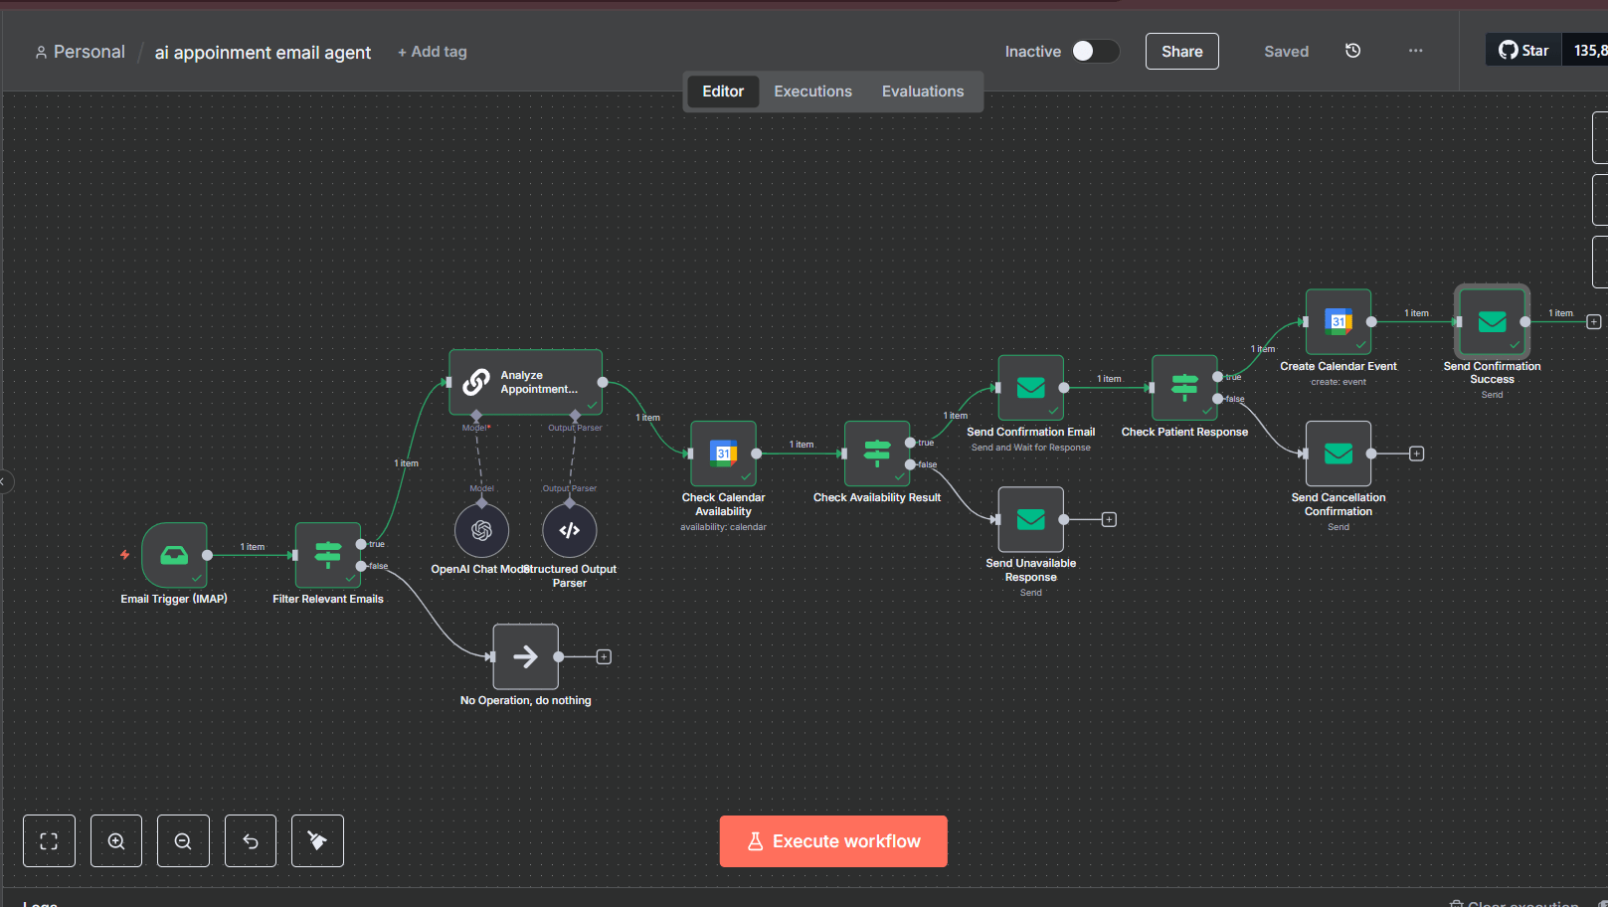Click the Create Calendar Event node
The image size is (1608, 907).
click(1339, 321)
